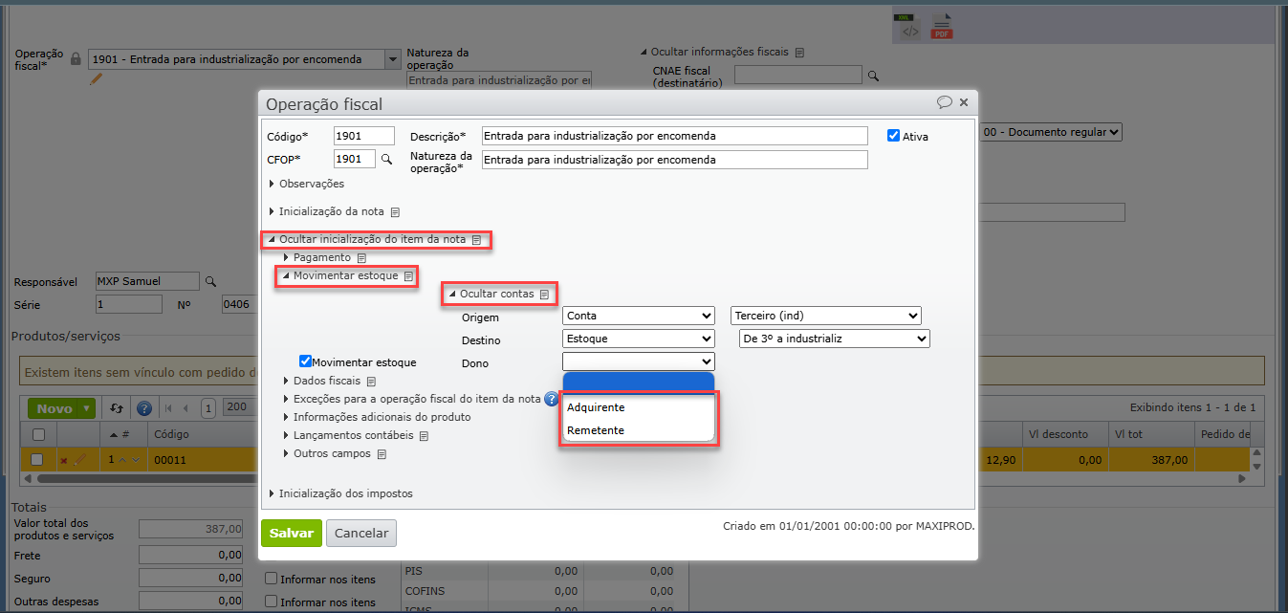Toggle the Movimentar estoque checkbox
Screen dimensions: 1288x613
click(306, 361)
